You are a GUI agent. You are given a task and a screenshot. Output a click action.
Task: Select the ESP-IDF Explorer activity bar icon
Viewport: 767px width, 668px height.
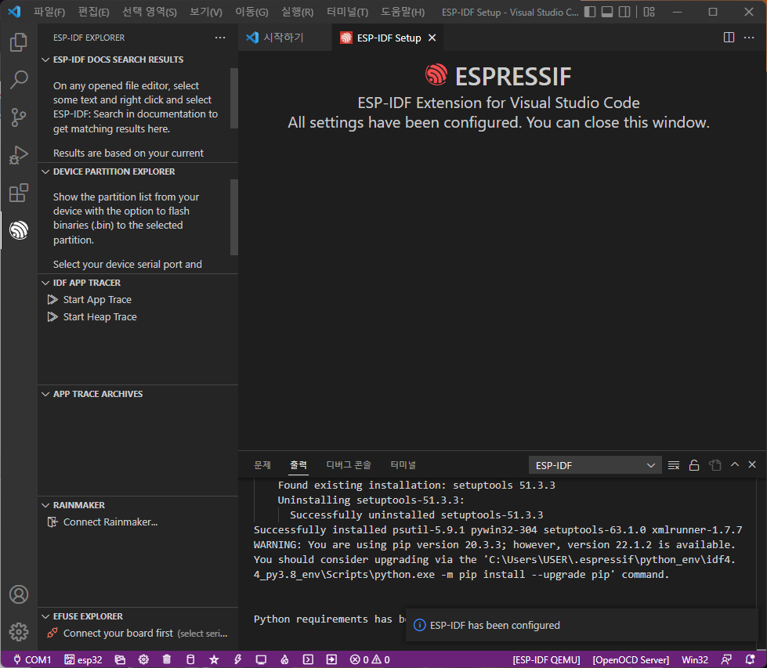tap(19, 229)
